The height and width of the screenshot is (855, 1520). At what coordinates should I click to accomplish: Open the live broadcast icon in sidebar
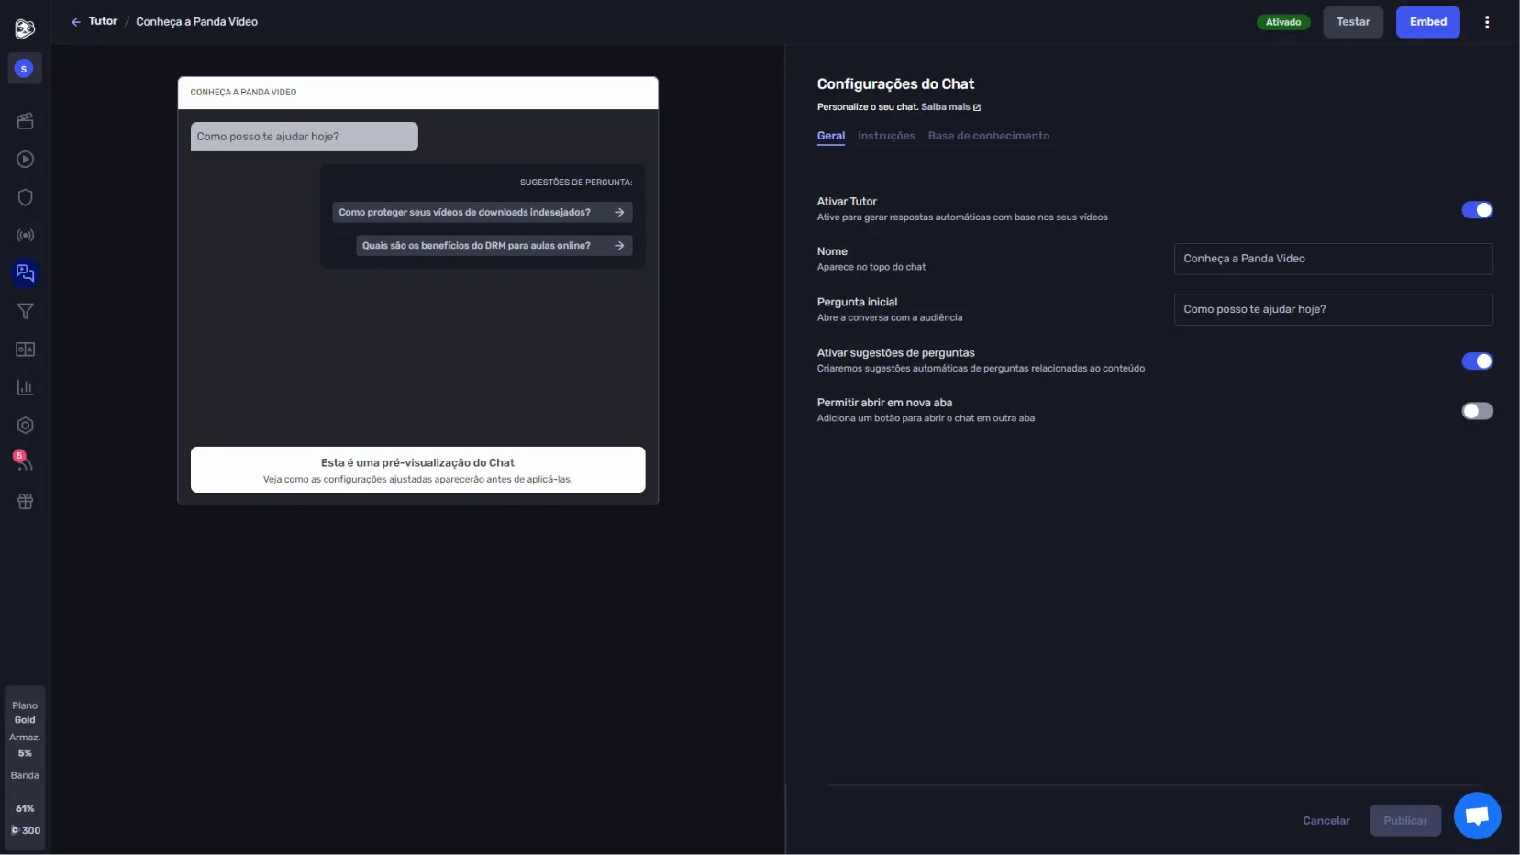[25, 236]
